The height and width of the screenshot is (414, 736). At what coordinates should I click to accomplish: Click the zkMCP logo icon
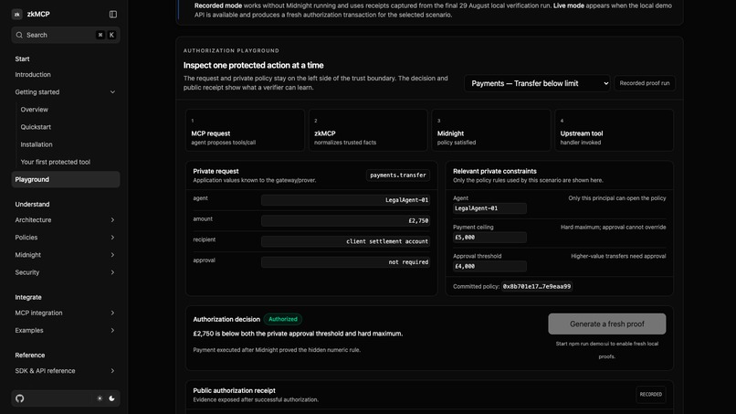click(x=17, y=14)
